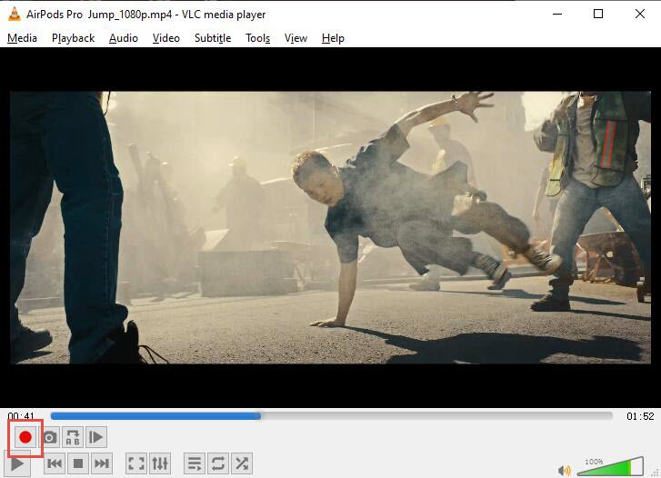
Task: Toggle random shuffle playback
Action: click(242, 463)
